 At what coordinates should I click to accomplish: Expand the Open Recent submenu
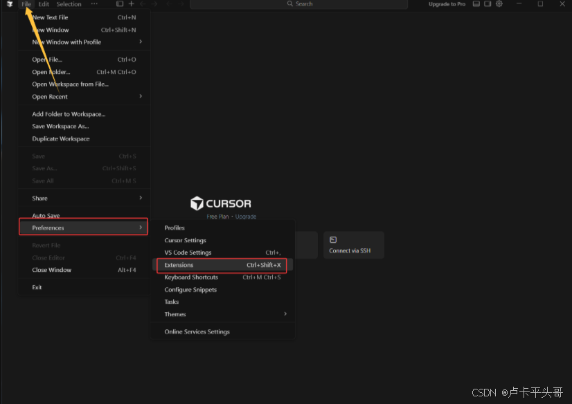(x=84, y=97)
